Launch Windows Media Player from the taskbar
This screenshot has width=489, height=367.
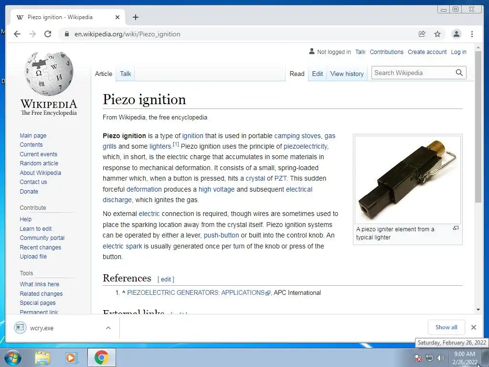pos(72,358)
